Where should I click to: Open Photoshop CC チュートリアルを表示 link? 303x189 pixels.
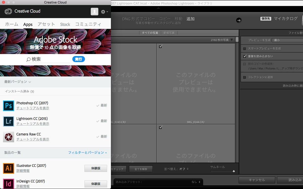[x=33, y=108]
